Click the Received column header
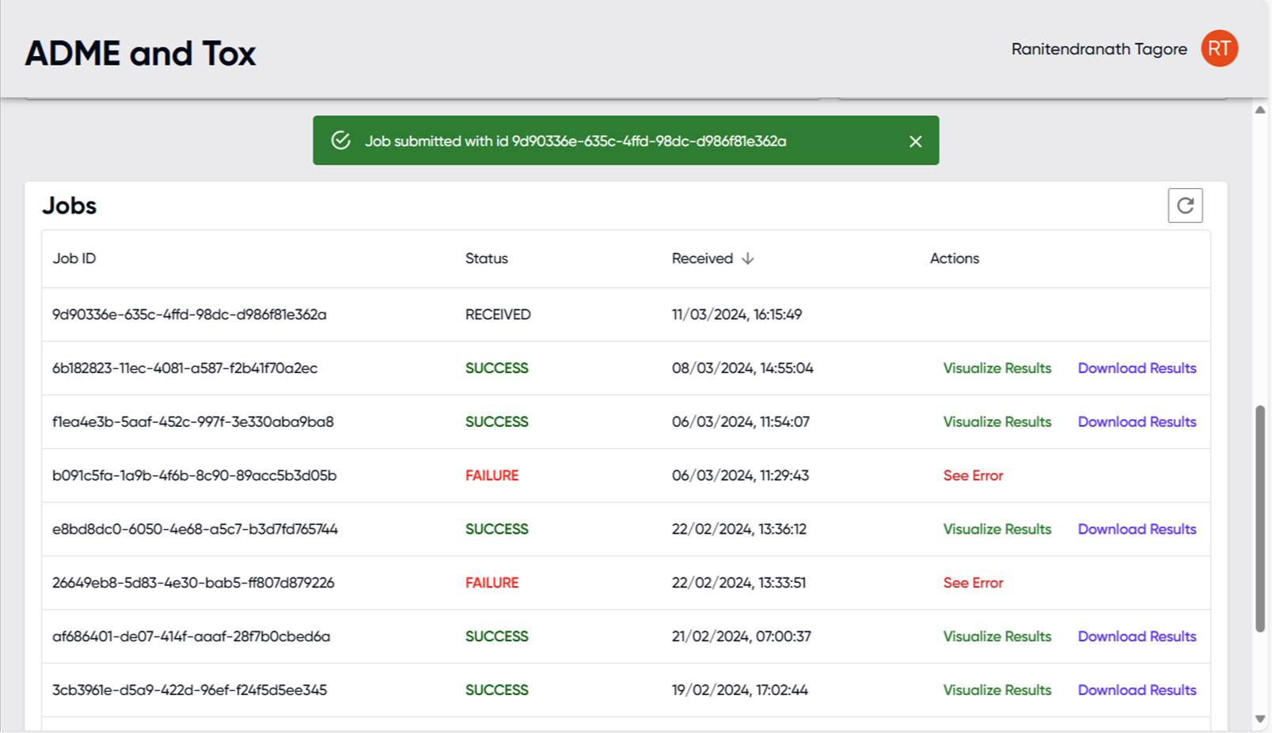Image resolution: width=1272 pixels, height=733 pixels. (702, 259)
